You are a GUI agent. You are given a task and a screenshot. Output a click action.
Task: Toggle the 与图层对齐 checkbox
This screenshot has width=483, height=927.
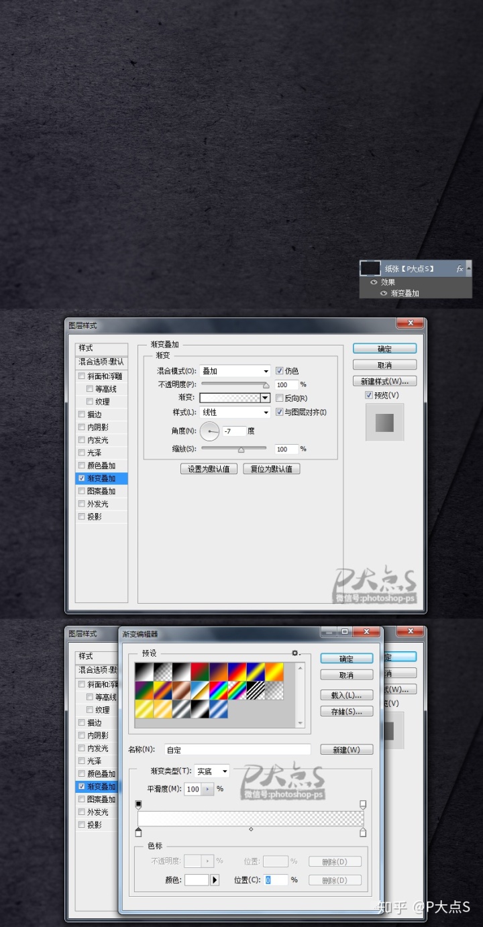[280, 412]
